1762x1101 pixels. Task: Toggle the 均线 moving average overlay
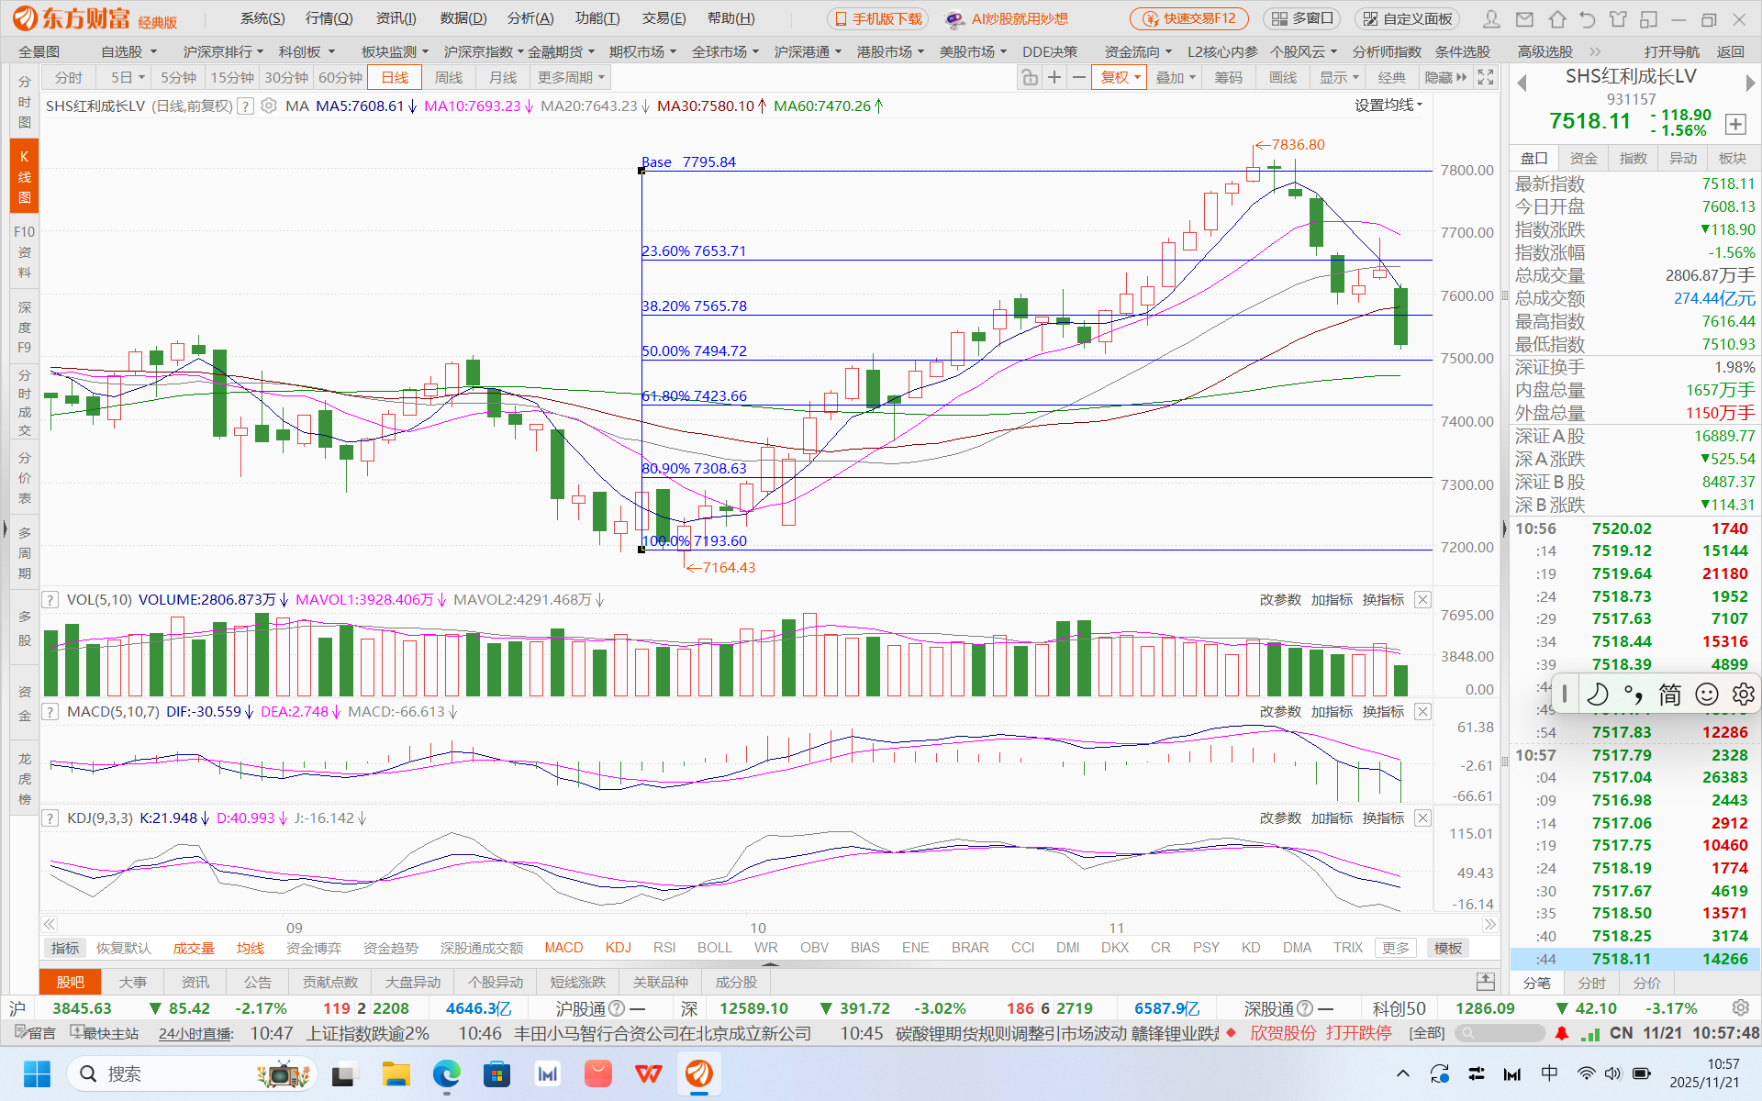point(250,948)
